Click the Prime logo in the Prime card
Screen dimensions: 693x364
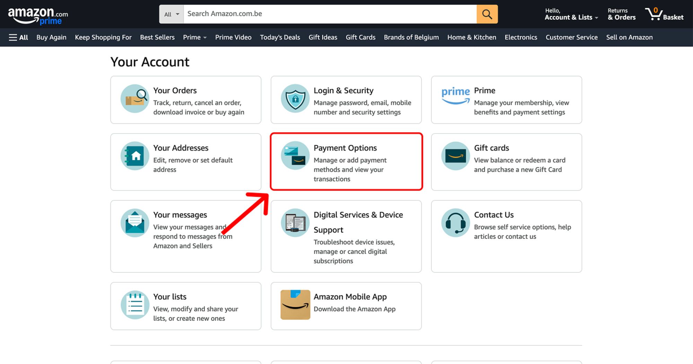pyautogui.click(x=455, y=95)
